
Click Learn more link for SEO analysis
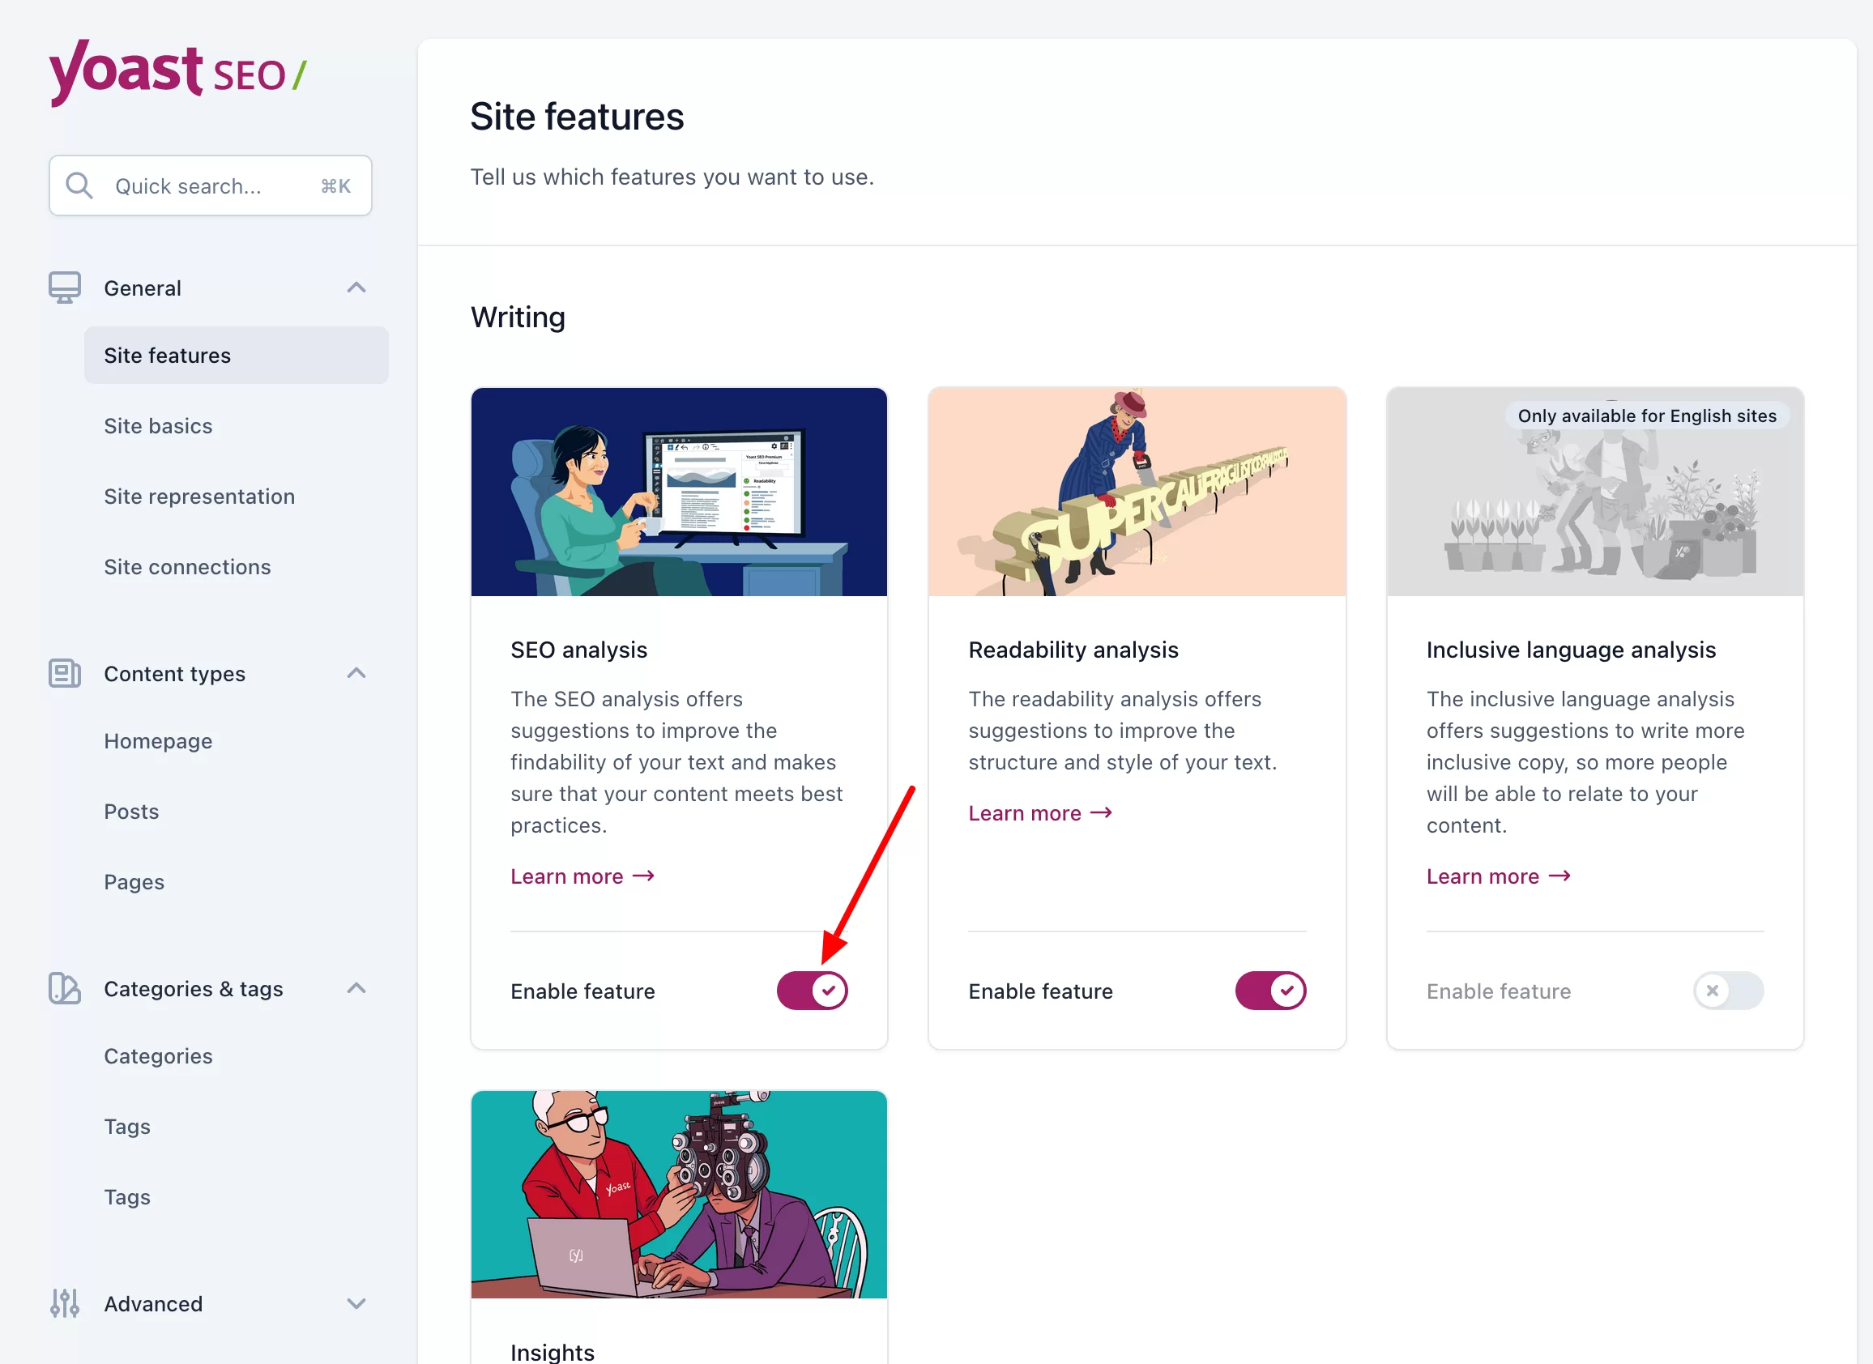point(580,876)
